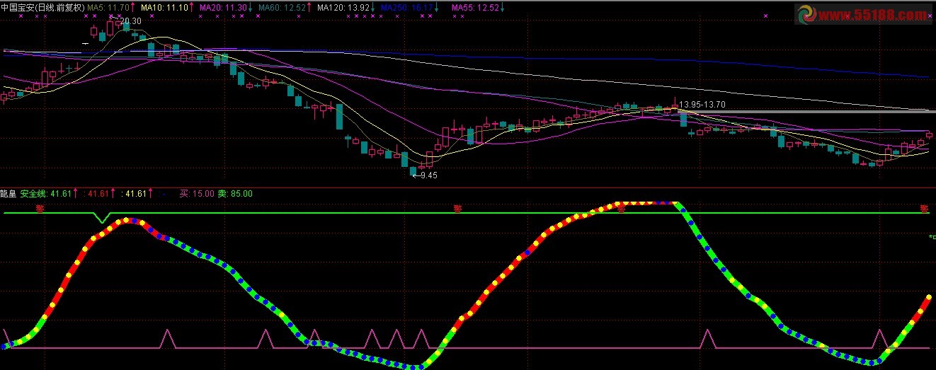
Task: Open the 中国宝安(日线.前复权) chart title
Action: (42, 8)
